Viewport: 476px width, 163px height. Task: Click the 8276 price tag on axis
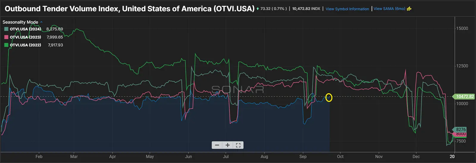[461, 130]
